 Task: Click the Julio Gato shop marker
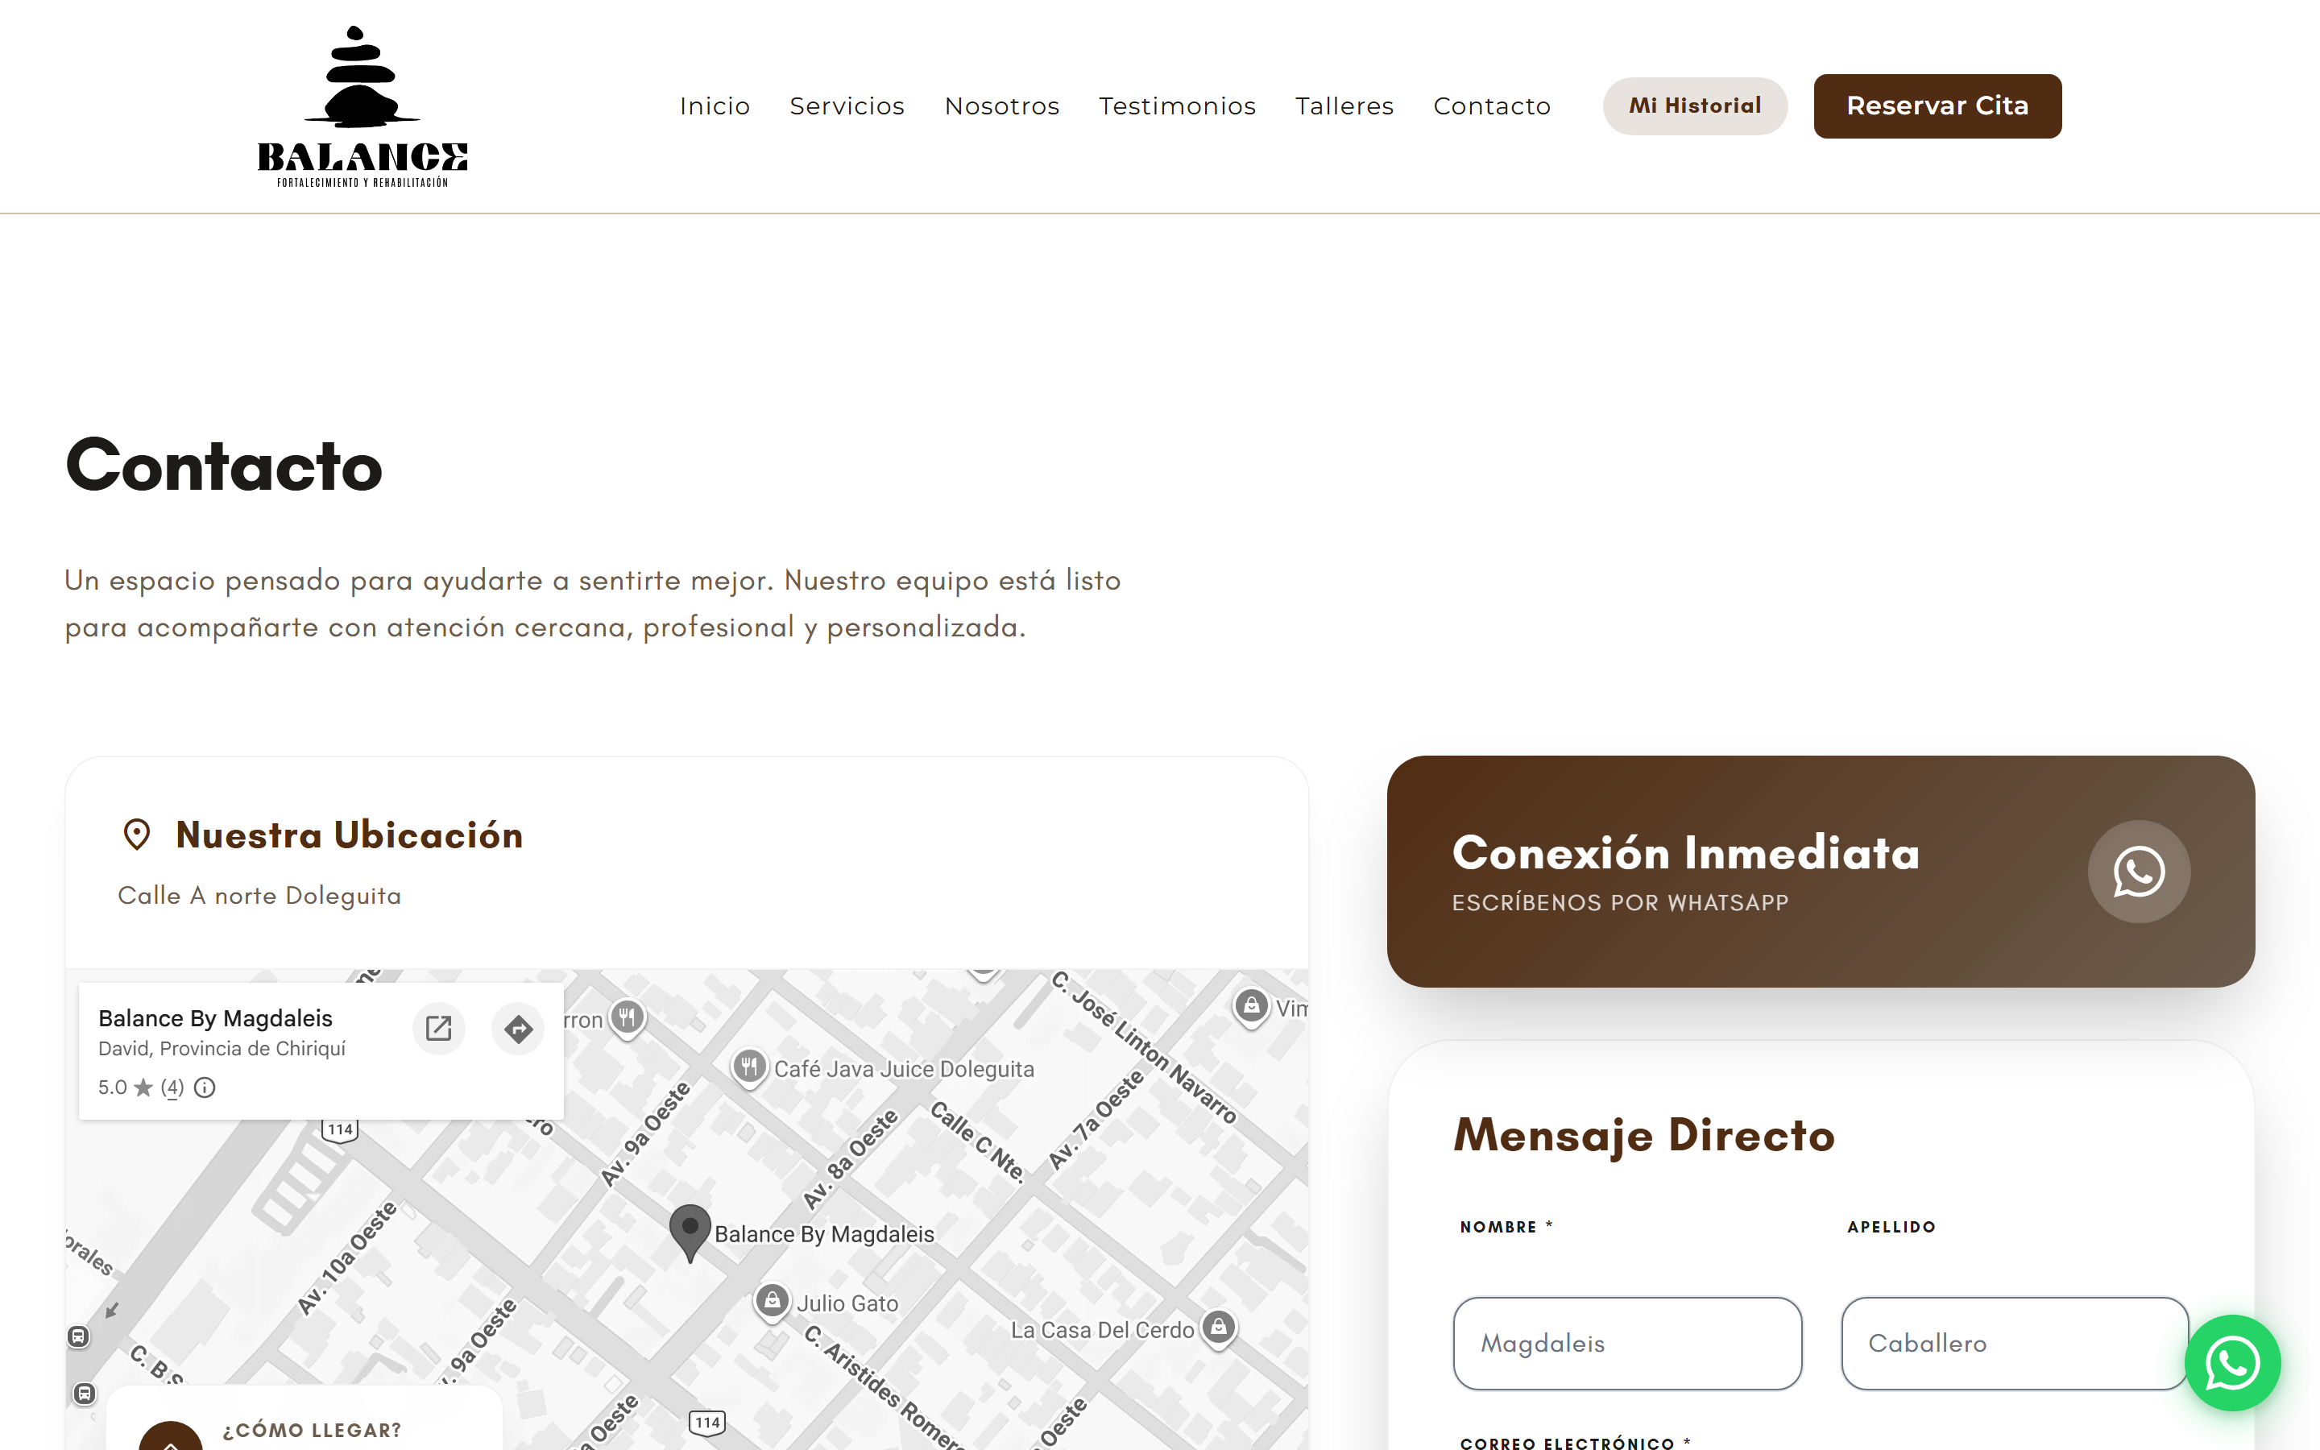(x=772, y=1303)
